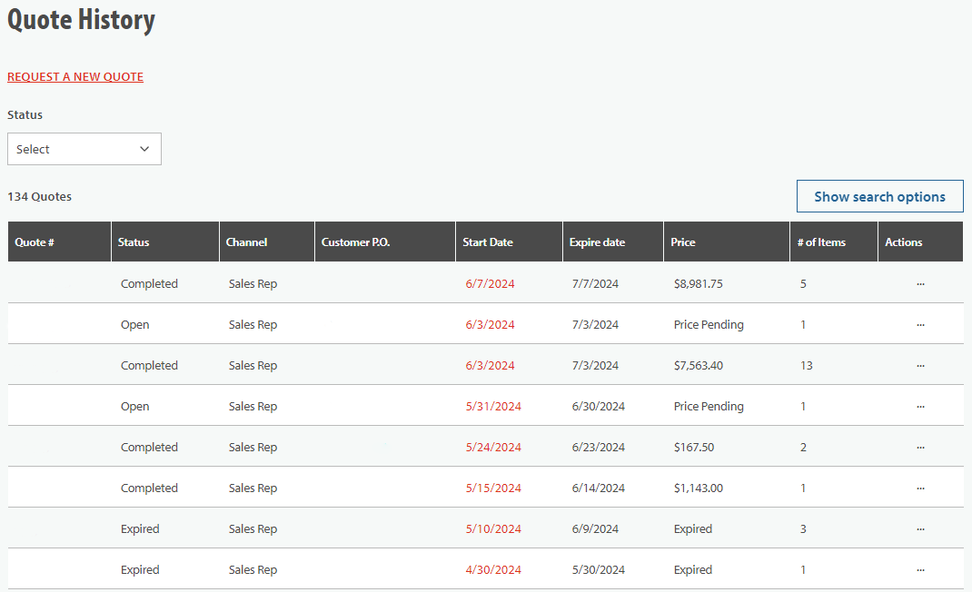Open the quote started on 5/24/2024

pos(493,448)
